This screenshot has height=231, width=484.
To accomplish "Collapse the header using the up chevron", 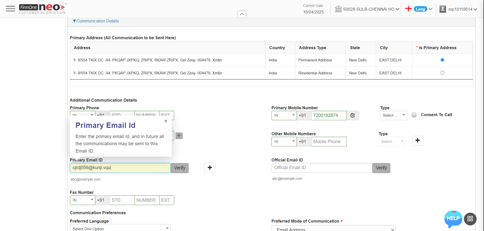I will 242,14.
